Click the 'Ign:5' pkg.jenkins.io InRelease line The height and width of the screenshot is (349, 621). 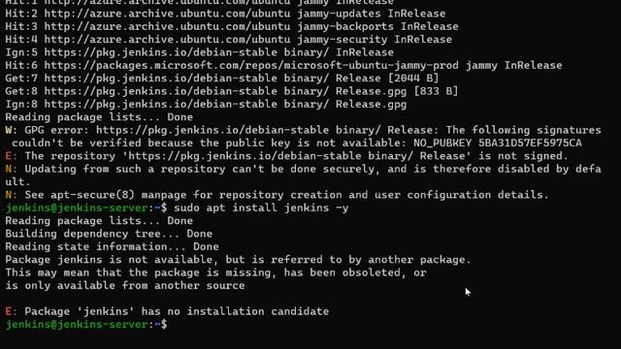[x=199, y=52]
